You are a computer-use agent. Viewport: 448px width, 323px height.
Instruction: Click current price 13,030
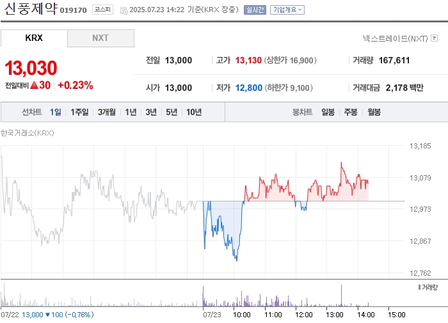(31, 68)
